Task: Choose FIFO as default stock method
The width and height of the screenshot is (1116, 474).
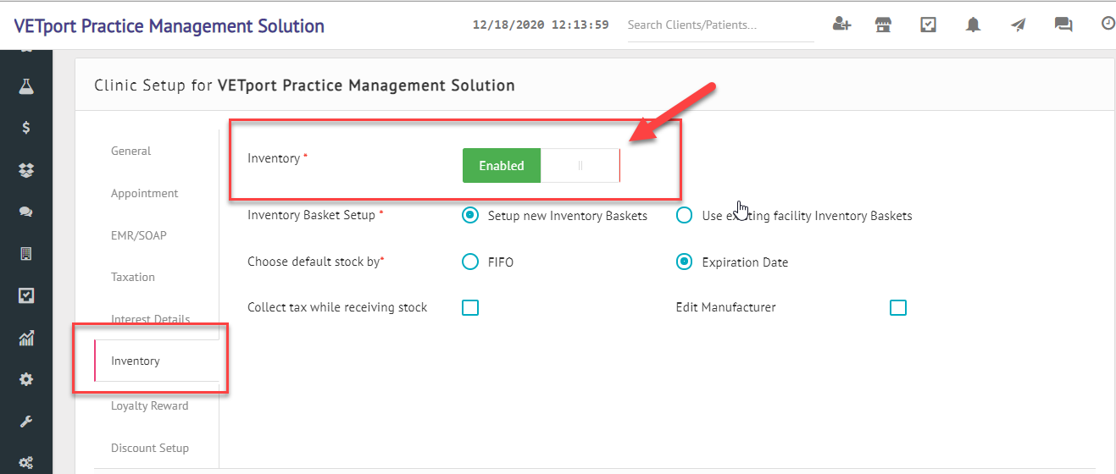Action: 470,262
